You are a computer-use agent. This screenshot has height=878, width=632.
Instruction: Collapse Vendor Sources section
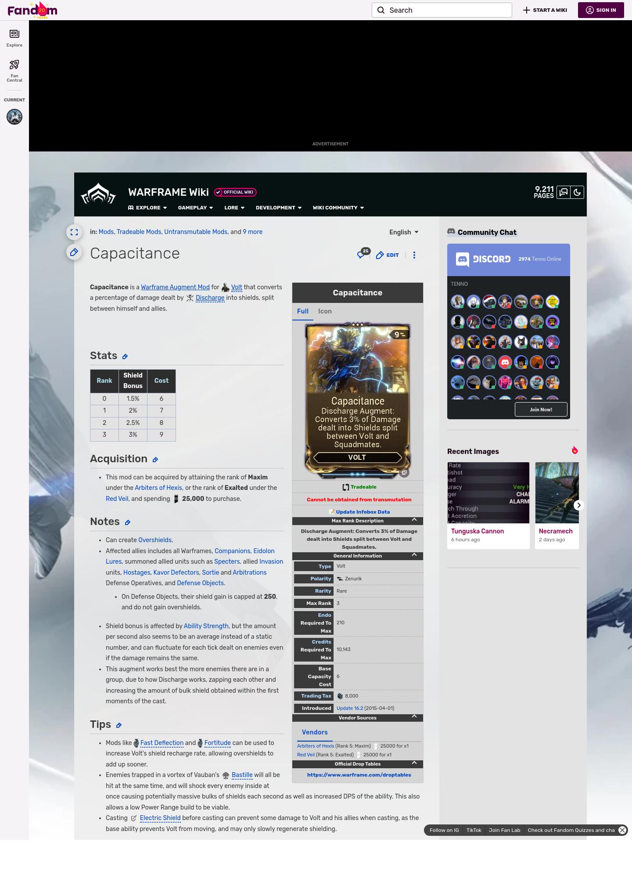(x=414, y=716)
